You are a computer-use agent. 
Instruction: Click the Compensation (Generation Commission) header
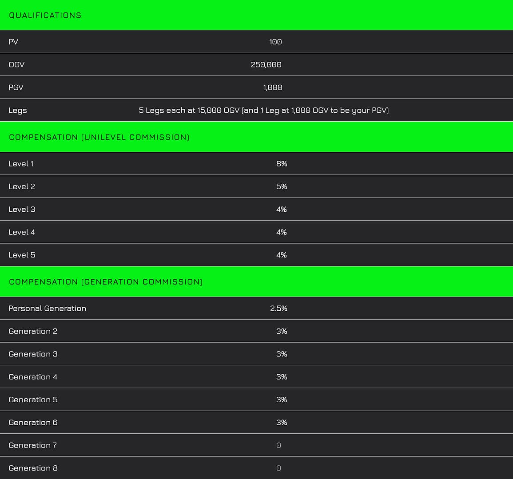click(x=106, y=282)
